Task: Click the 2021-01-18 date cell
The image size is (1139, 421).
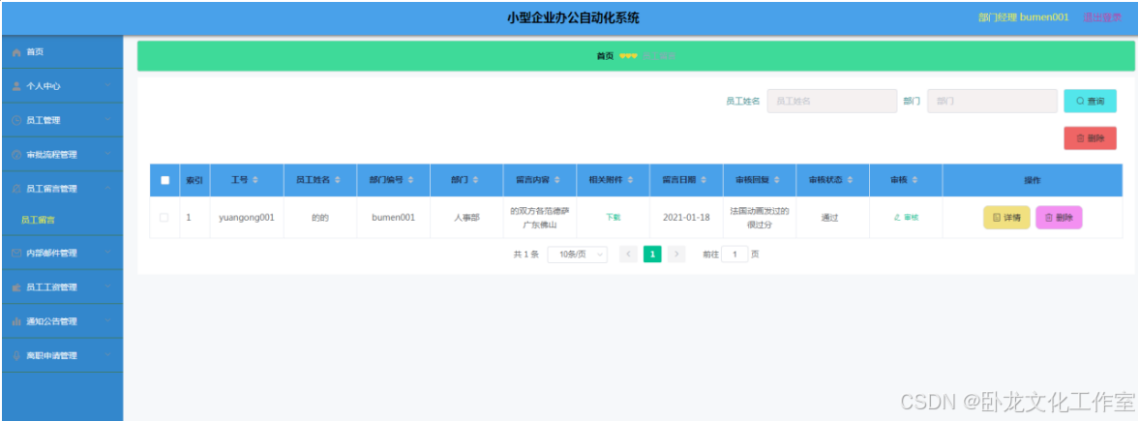Action: pyautogui.click(x=686, y=217)
